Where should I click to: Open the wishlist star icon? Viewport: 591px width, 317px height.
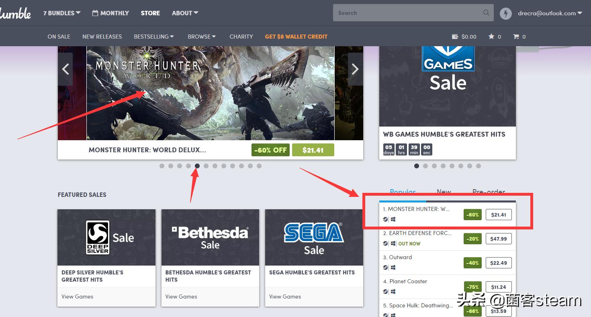(x=491, y=37)
